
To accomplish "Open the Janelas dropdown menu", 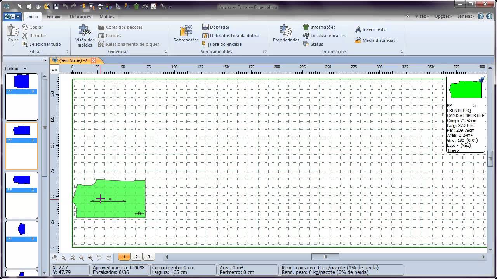I will pos(466,17).
